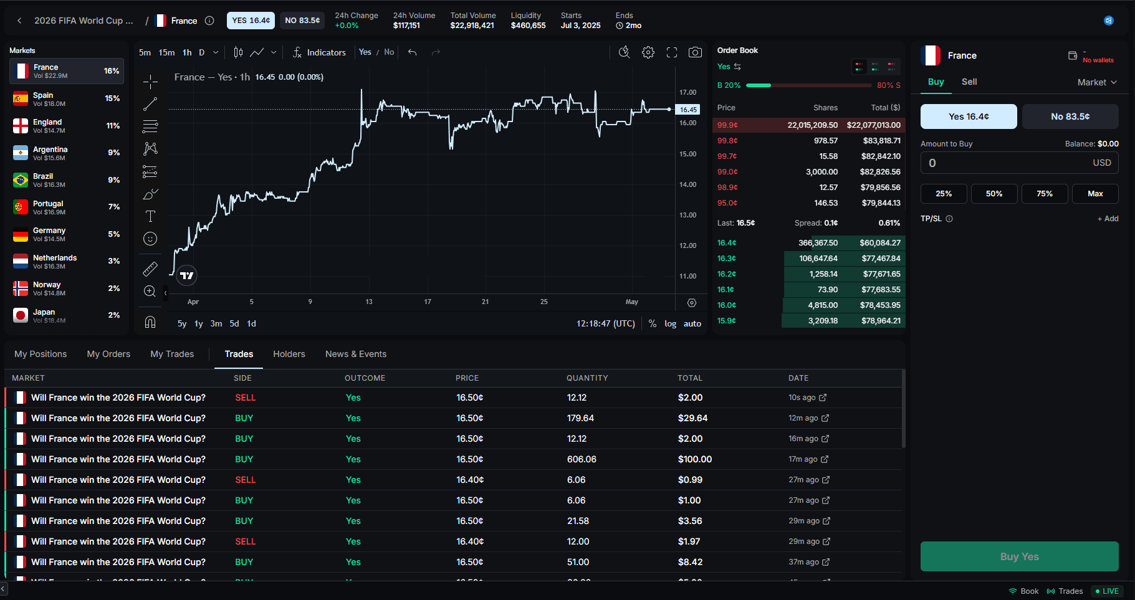Click the trades table scrollbar

pos(903,409)
